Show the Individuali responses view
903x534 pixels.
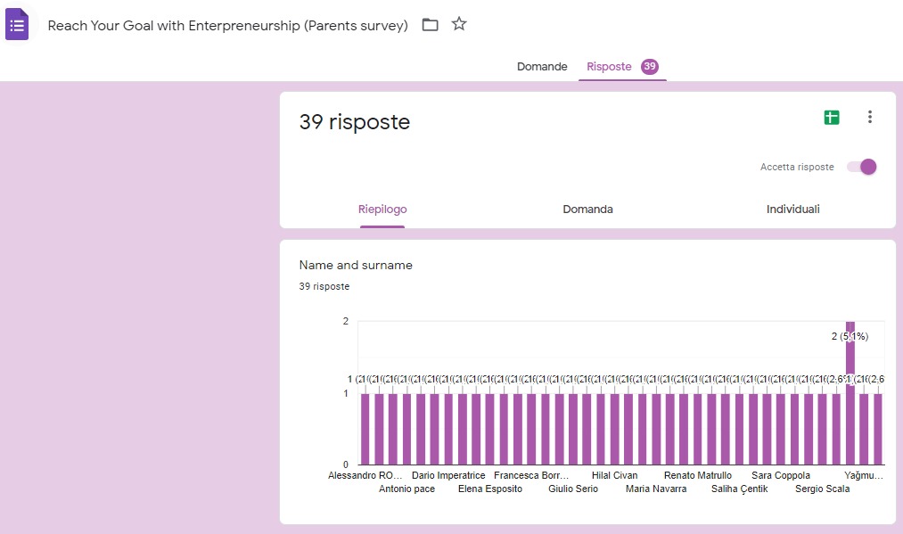(x=792, y=209)
